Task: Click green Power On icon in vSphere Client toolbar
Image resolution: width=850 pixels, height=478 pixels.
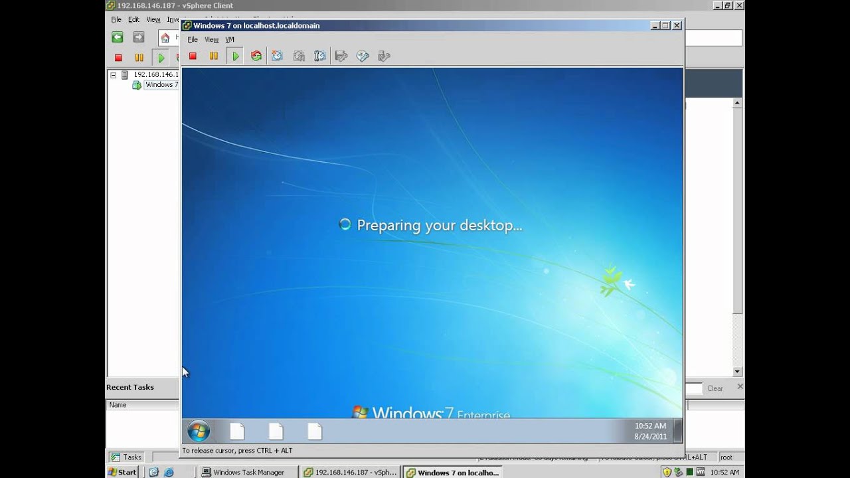Action: coord(161,58)
